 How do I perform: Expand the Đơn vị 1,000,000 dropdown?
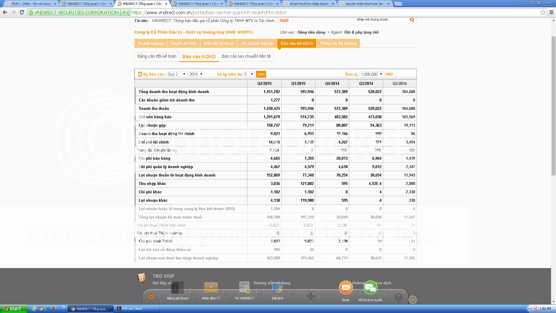[x=372, y=74]
